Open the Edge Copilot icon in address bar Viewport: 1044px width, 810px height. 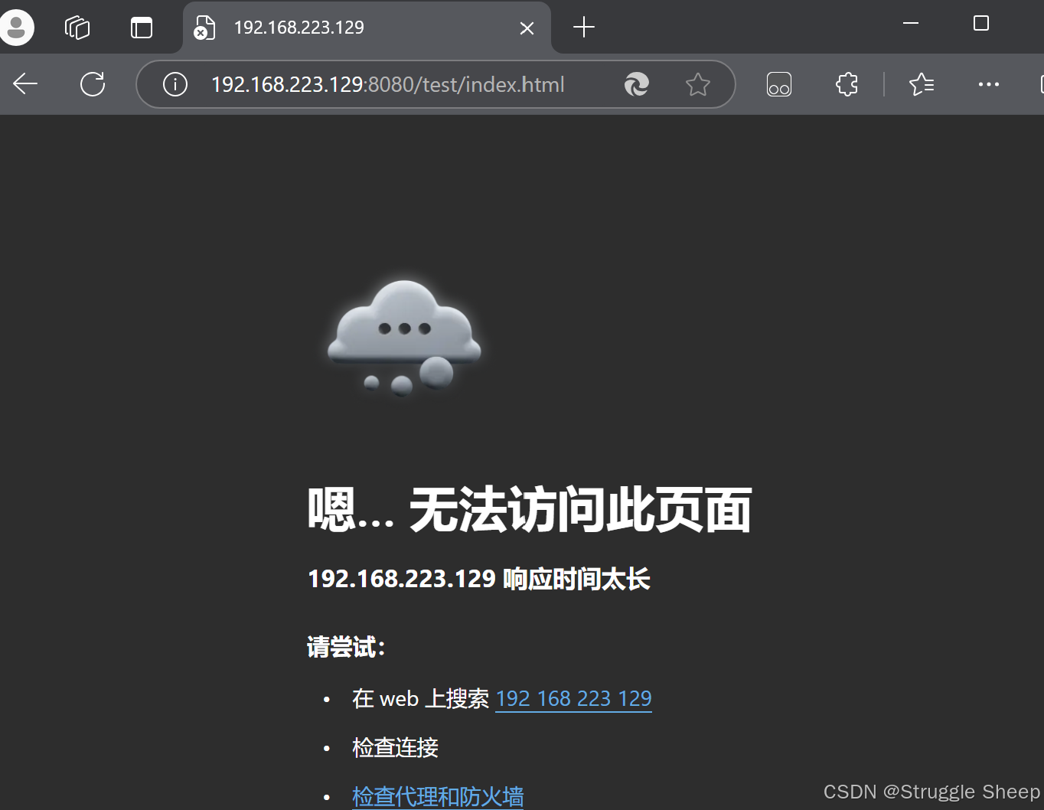(636, 84)
